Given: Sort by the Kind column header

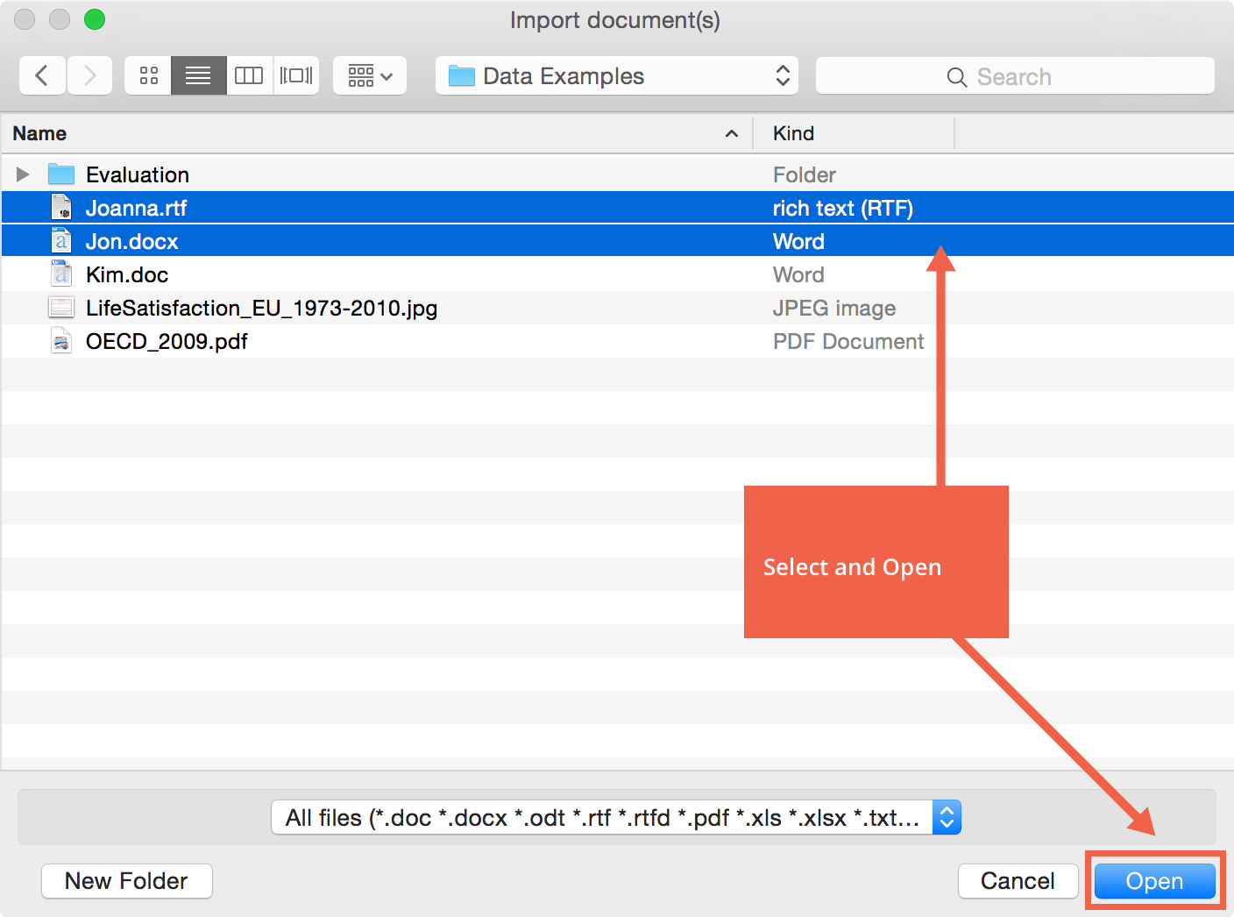Looking at the screenshot, I should point(854,133).
